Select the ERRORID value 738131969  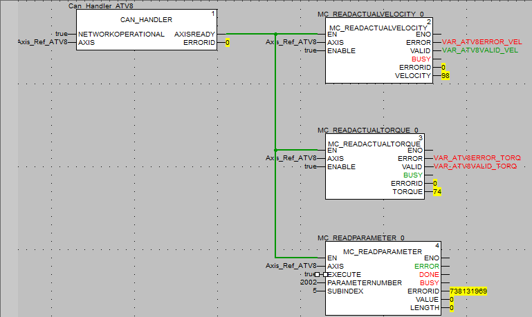(468, 291)
